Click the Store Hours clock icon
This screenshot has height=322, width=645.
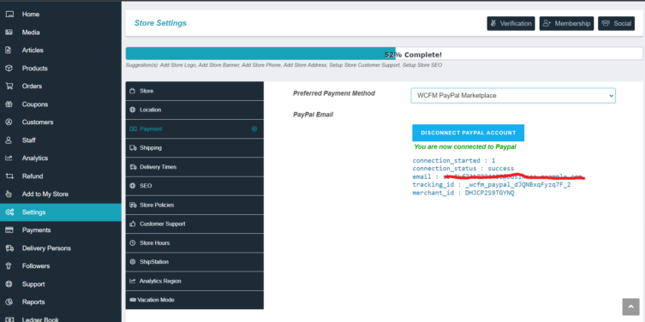(x=133, y=243)
